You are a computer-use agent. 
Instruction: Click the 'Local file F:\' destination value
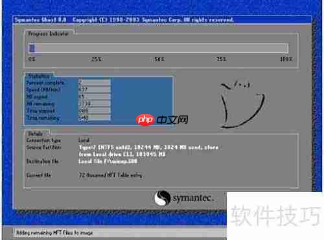tap(108, 161)
